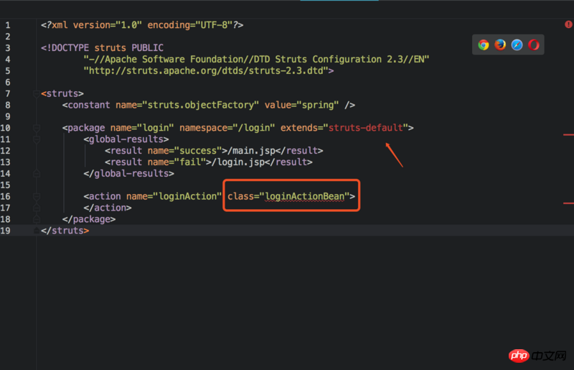Click the closing package fold marker on line 18

tap(37, 219)
